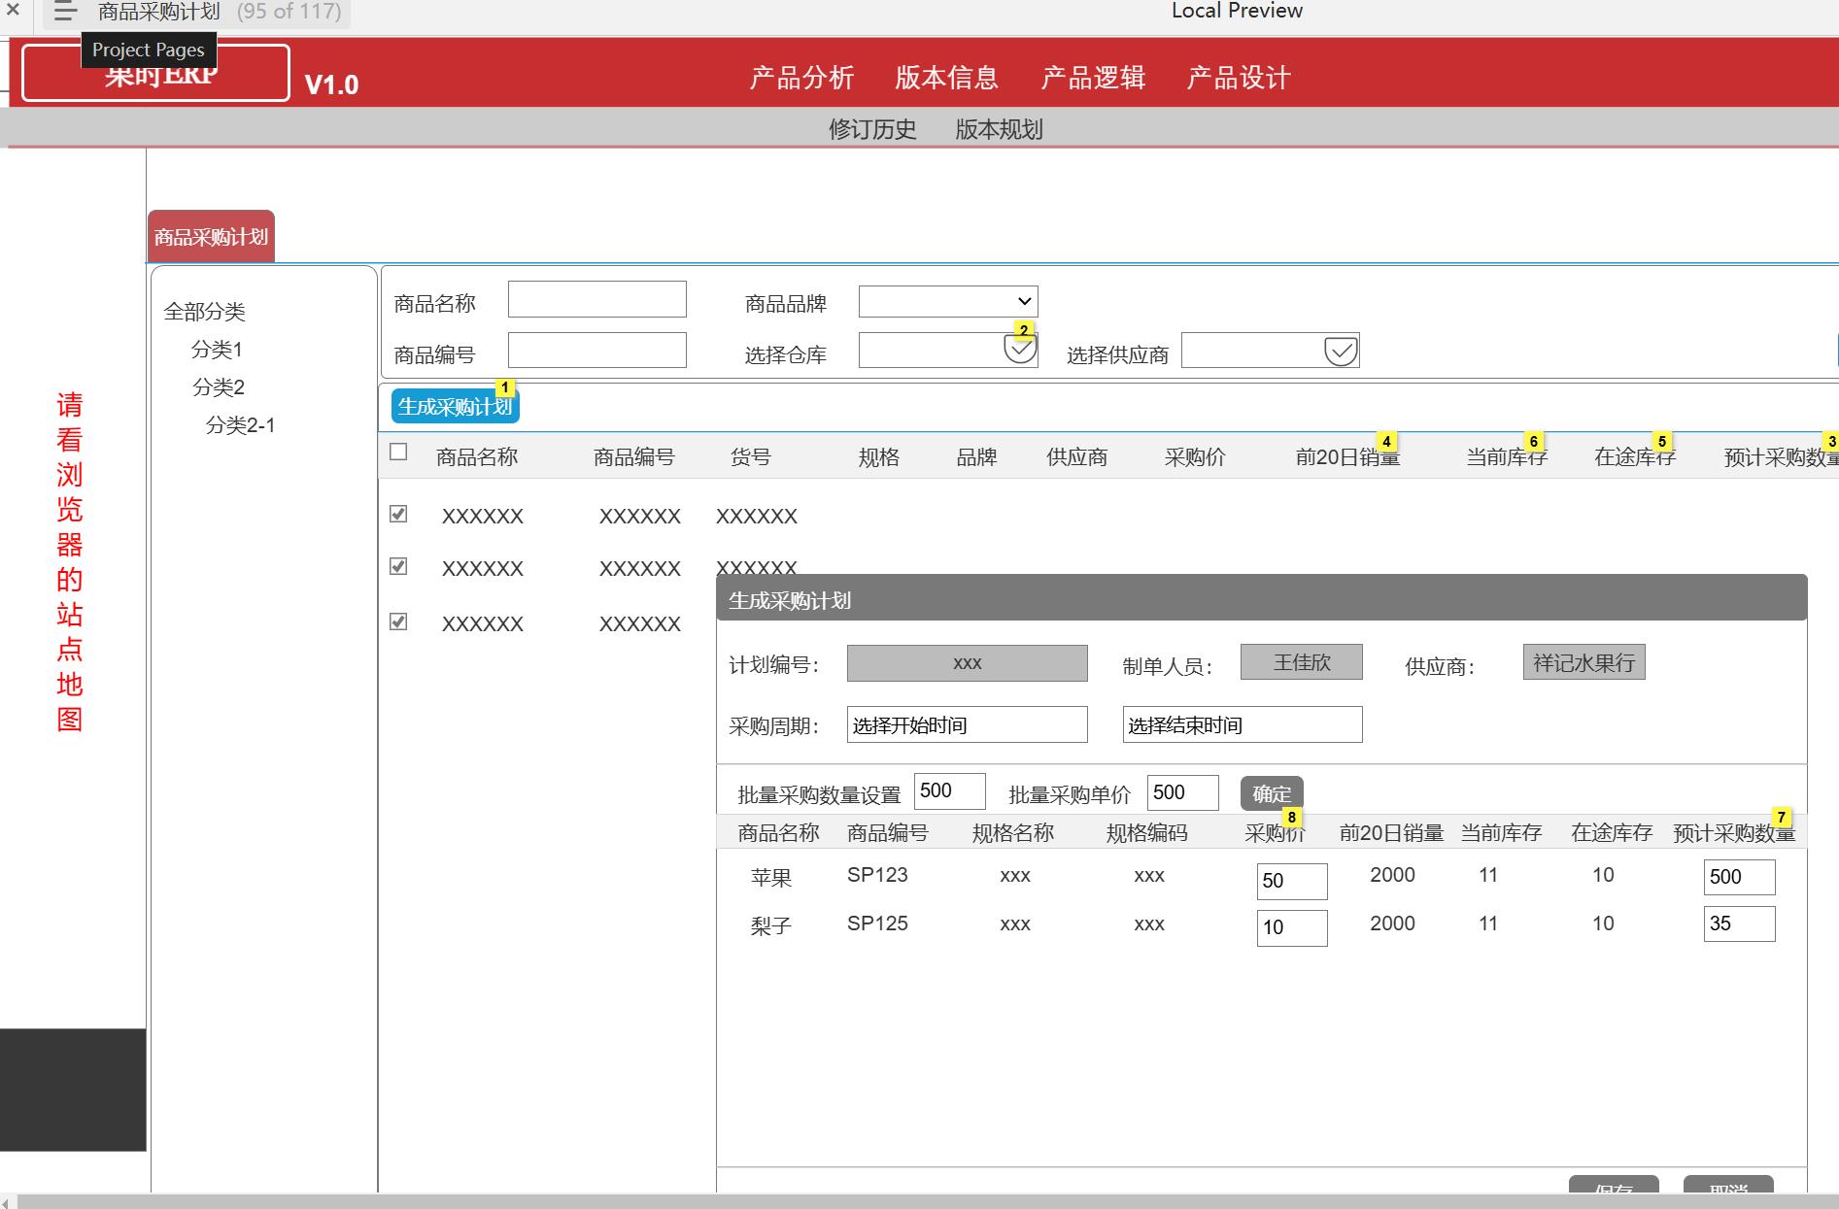The width and height of the screenshot is (1839, 1209).
Task: Select 分类1 in category tree
Action: tap(217, 350)
